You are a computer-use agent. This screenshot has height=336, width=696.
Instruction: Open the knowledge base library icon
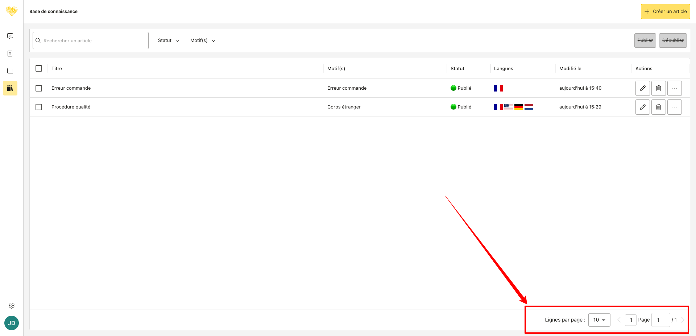(x=10, y=88)
